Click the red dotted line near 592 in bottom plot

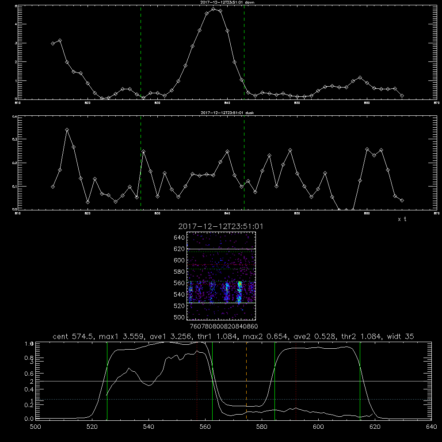click(296, 381)
